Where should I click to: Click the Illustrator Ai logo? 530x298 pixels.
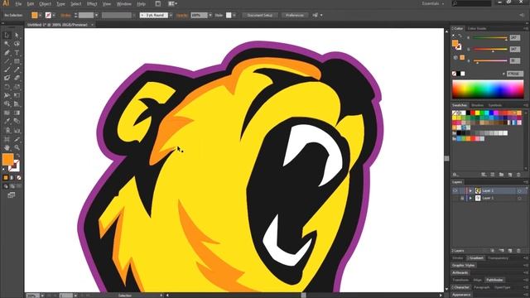click(6, 3)
